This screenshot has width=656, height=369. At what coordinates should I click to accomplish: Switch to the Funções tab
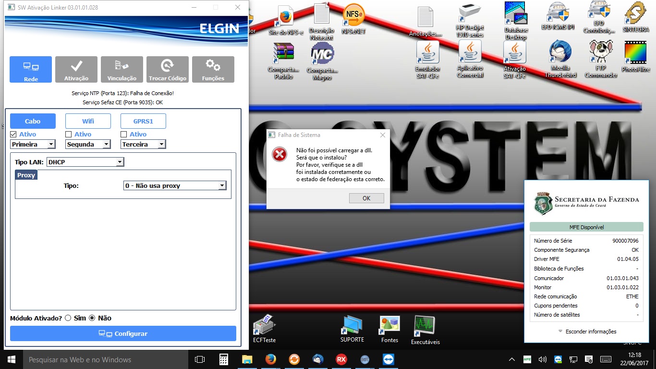click(213, 69)
